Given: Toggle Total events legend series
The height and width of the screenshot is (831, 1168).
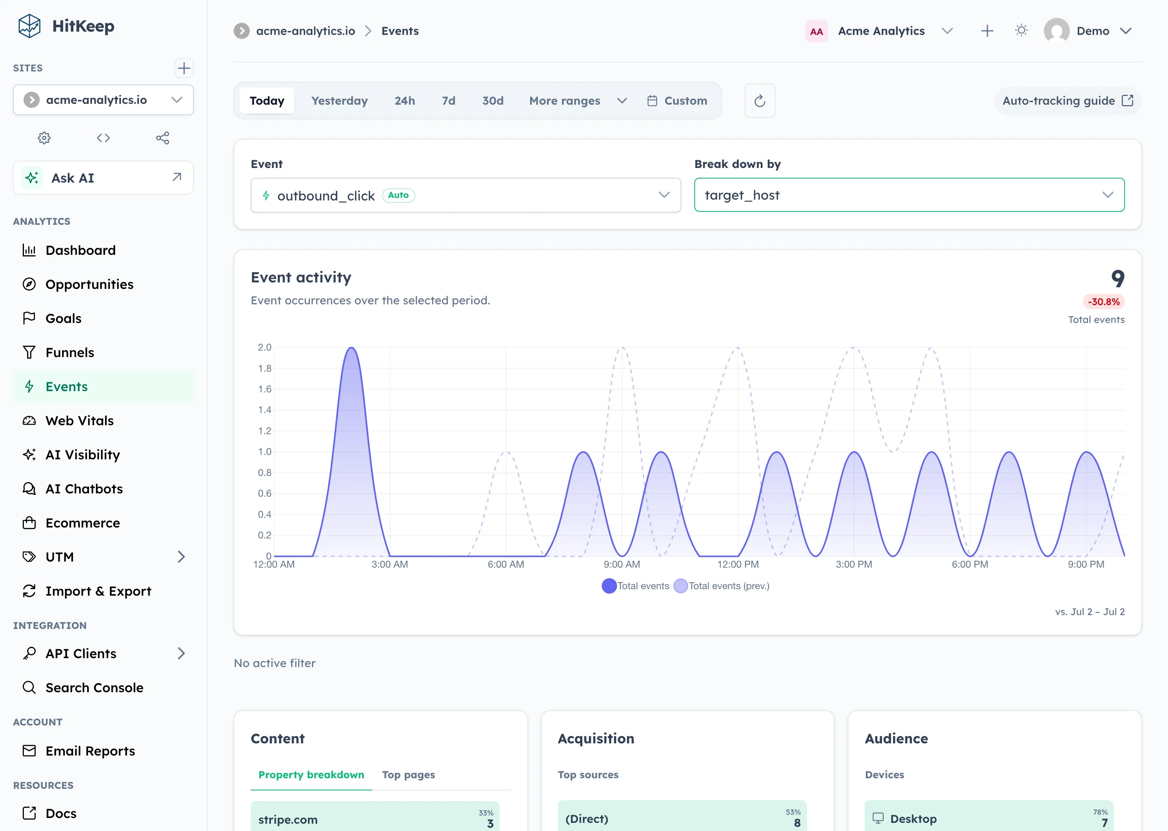Looking at the screenshot, I should click(x=636, y=586).
